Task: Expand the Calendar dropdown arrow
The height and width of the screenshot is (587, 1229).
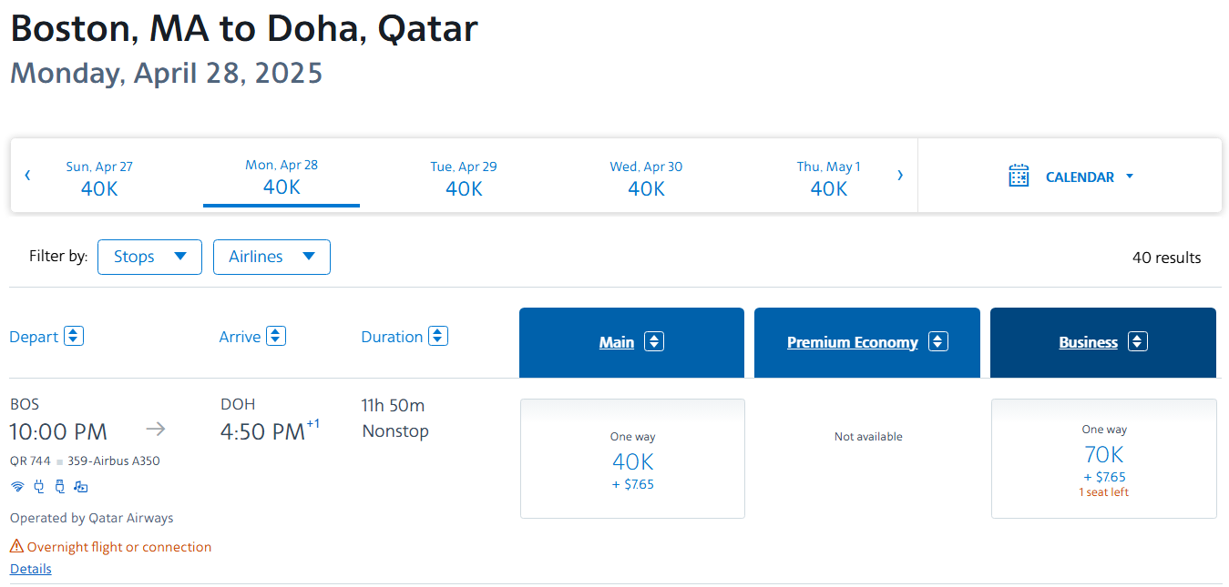Action: [x=1130, y=177]
